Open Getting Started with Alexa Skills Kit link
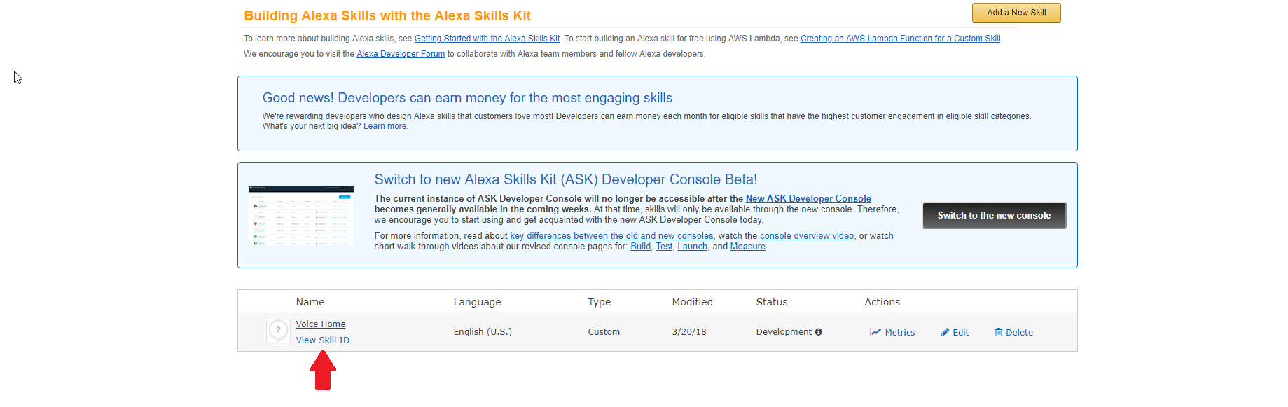 point(487,39)
